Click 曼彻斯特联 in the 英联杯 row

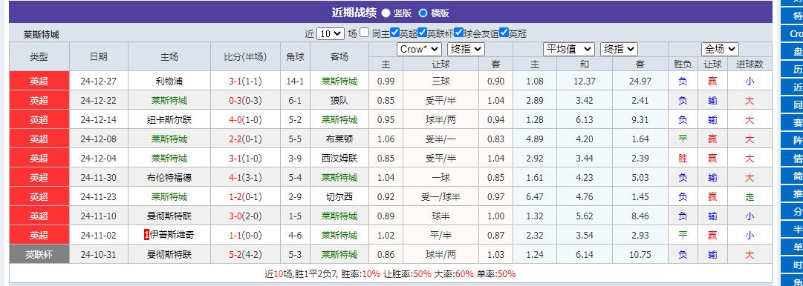[x=169, y=254]
